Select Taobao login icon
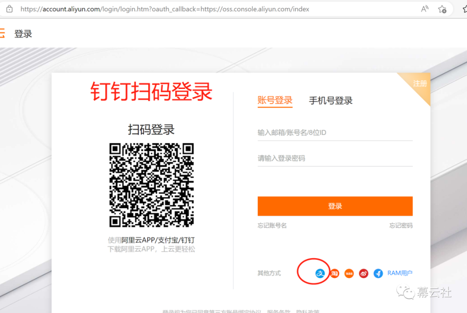The width and height of the screenshot is (467, 313). coord(334,273)
